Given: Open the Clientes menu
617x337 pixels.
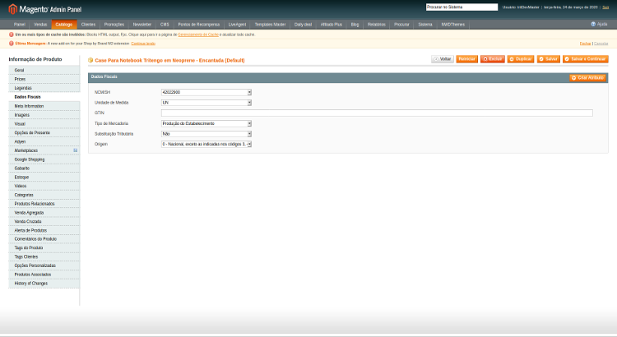Looking at the screenshot, I should pos(88,25).
